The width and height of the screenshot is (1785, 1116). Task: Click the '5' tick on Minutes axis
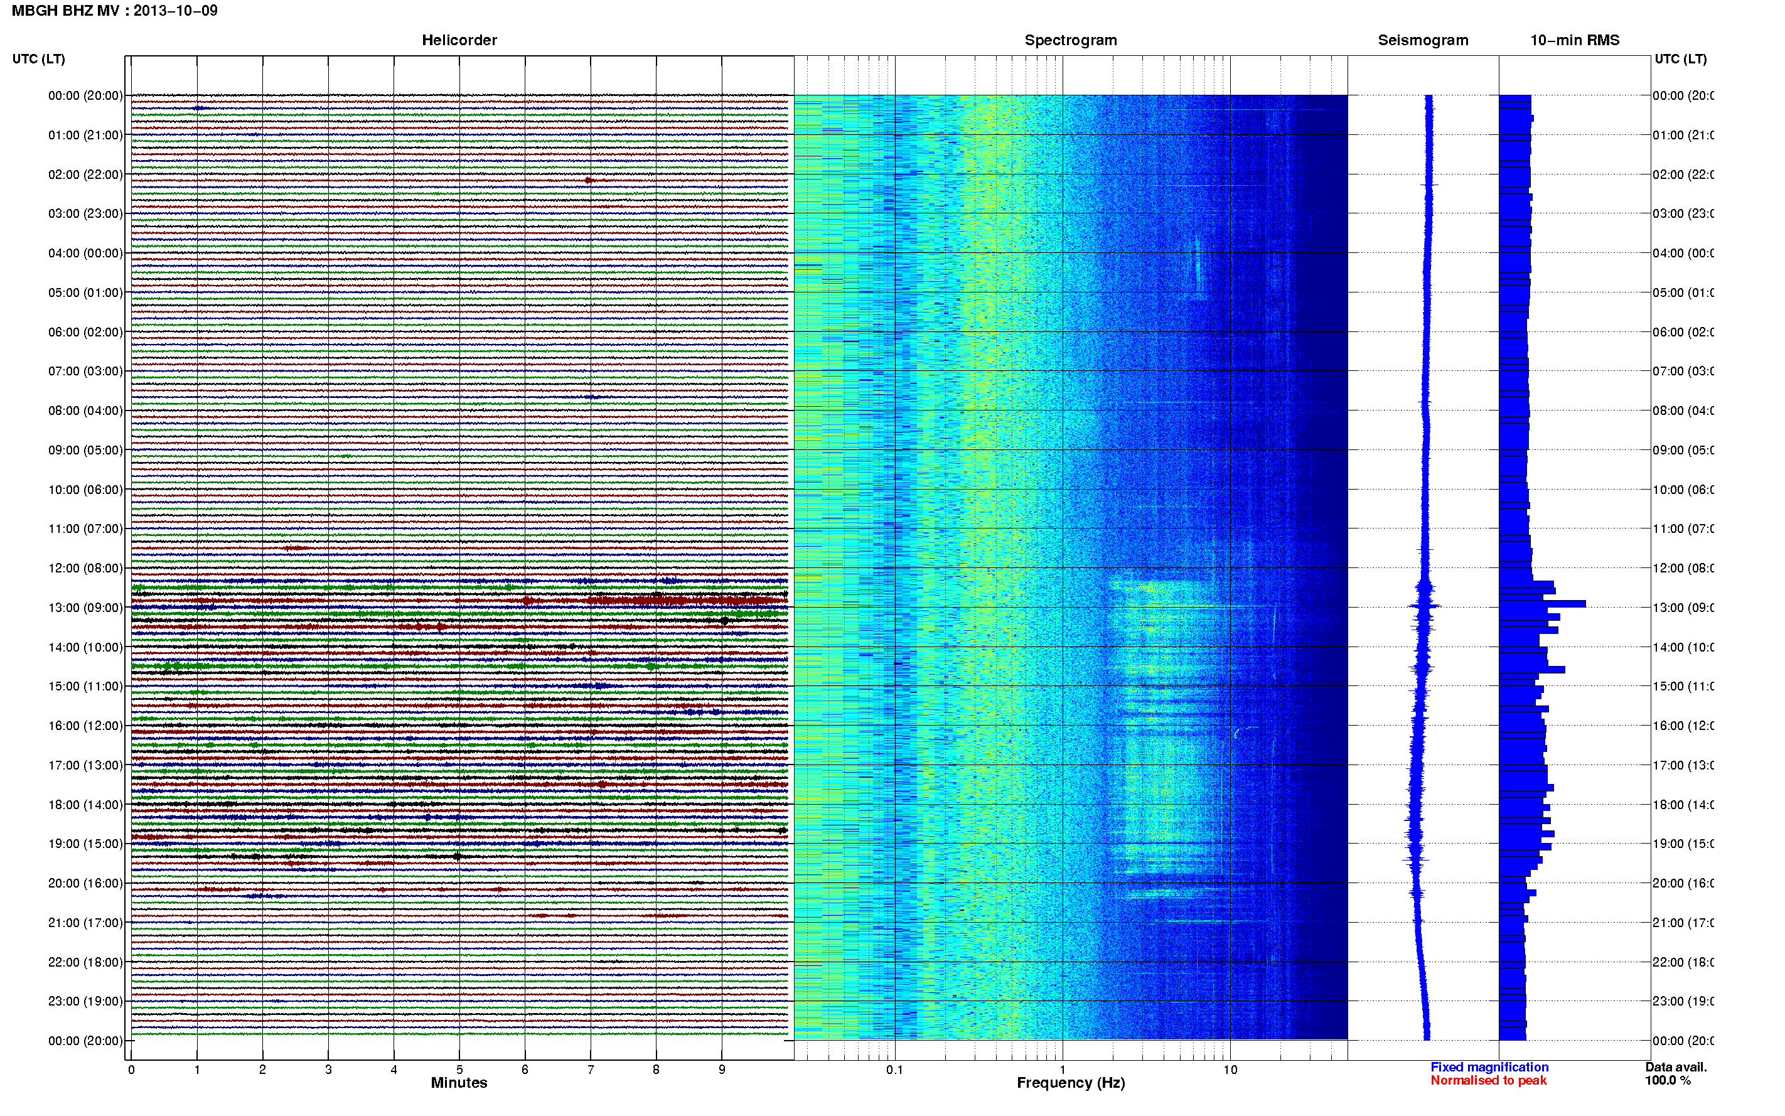point(459,1070)
